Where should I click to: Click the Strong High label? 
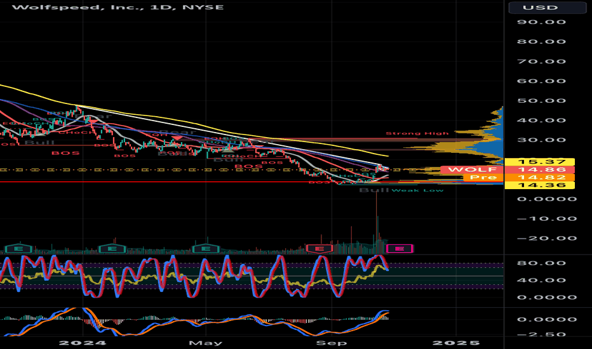(417, 133)
